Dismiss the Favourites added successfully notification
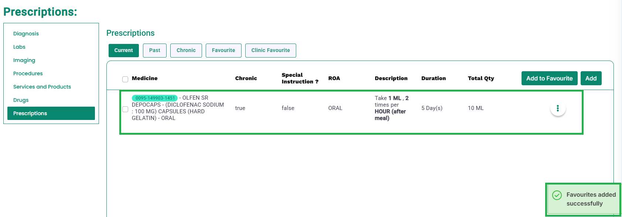 coord(583,199)
